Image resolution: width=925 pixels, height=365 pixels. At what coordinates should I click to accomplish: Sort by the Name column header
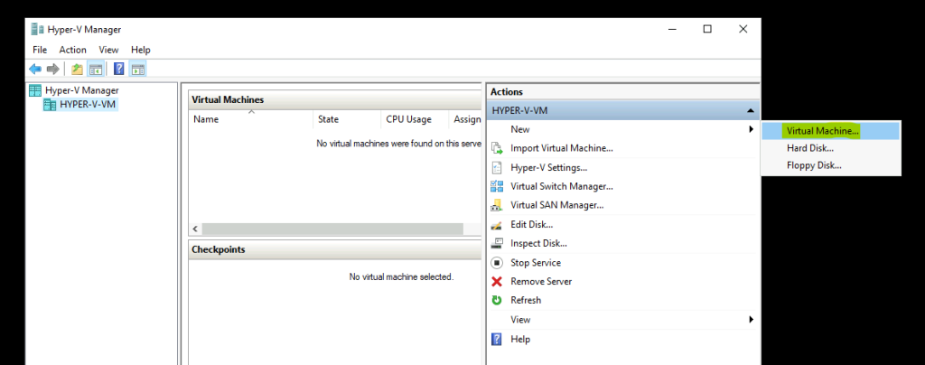coord(251,119)
